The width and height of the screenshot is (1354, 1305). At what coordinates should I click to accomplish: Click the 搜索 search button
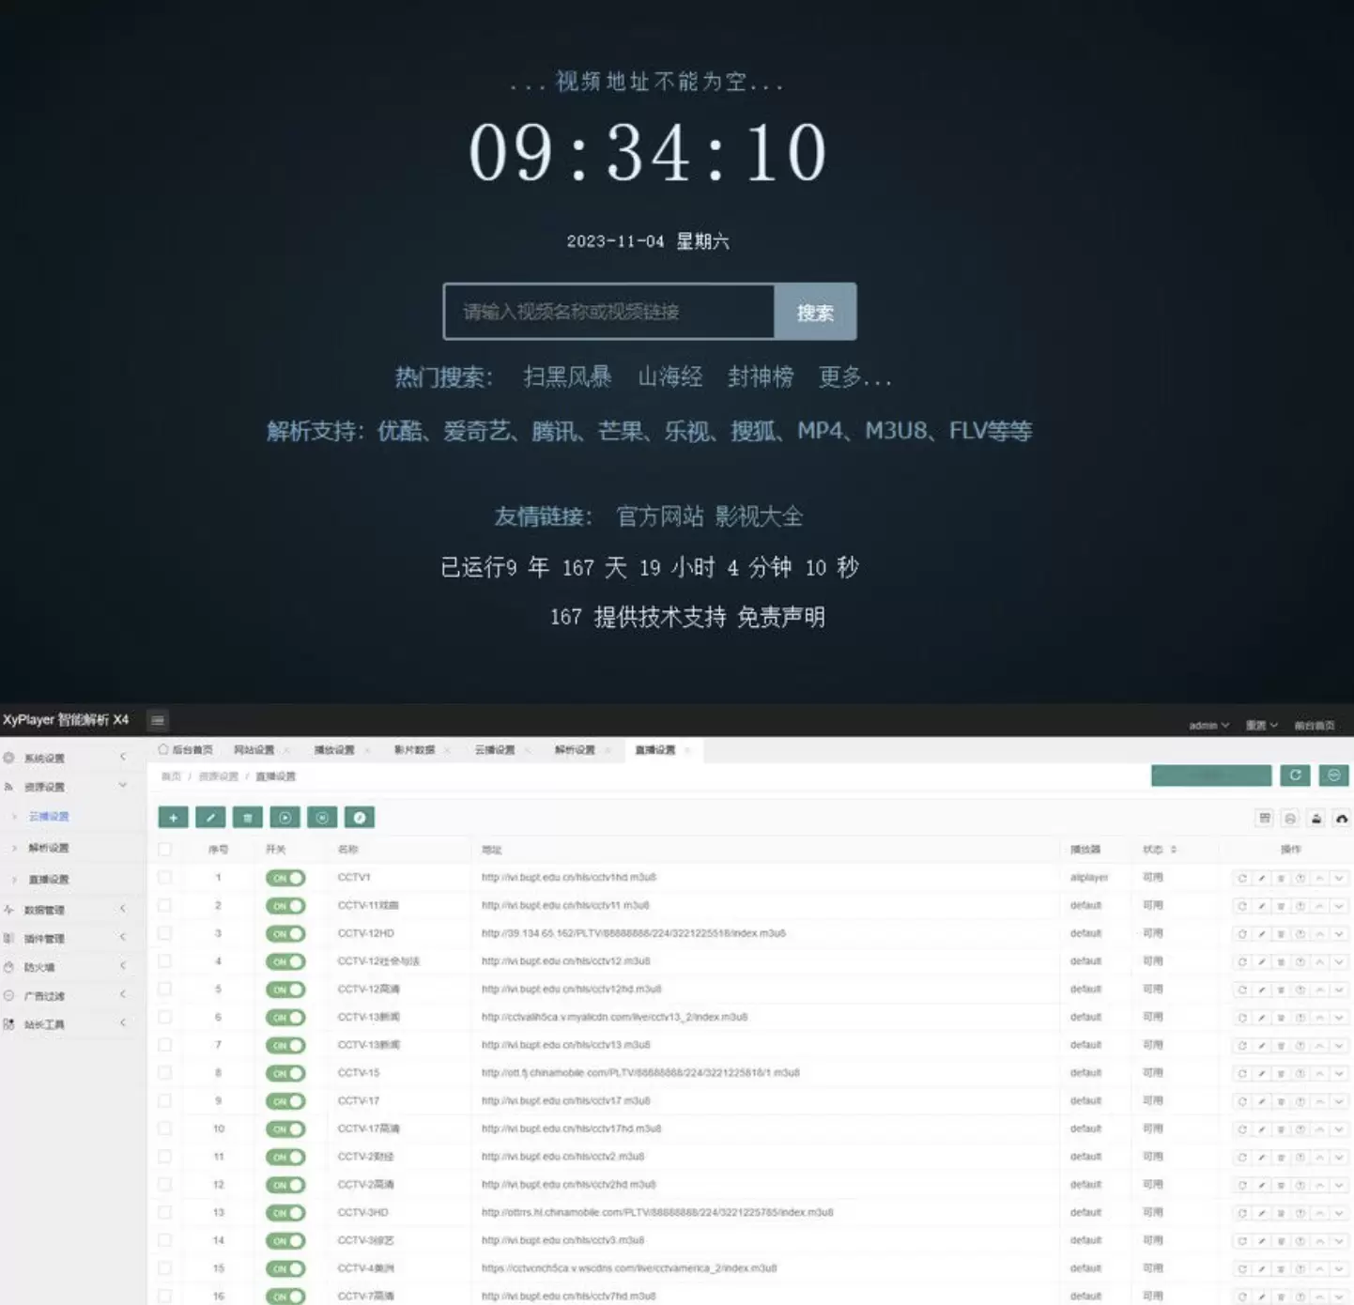pyautogui.click(x=815, y=313)
